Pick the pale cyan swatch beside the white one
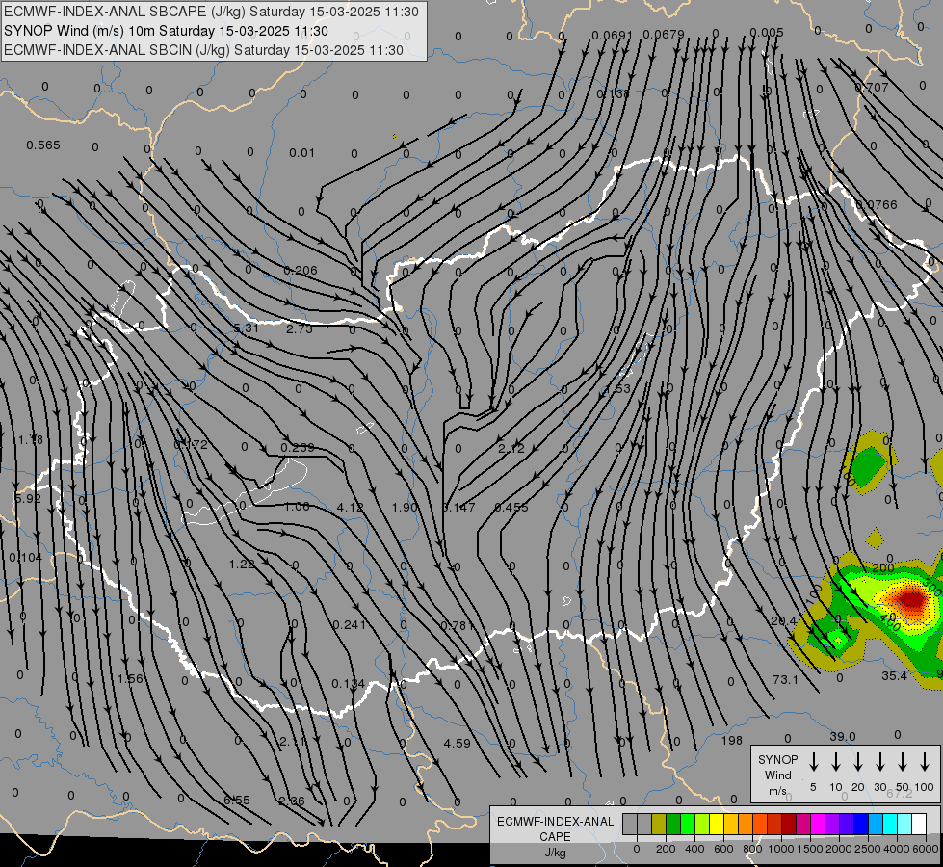 click(904, 825)
